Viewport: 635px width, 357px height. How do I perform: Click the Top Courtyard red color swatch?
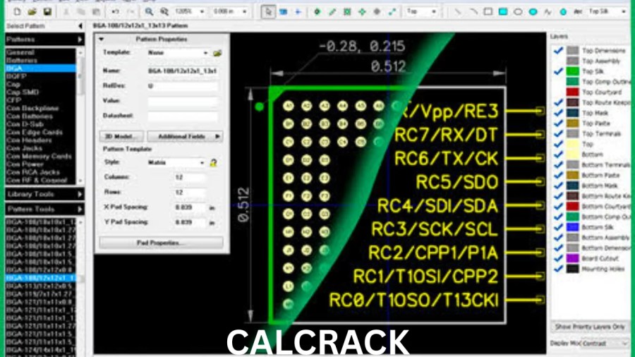click(572, 92)
